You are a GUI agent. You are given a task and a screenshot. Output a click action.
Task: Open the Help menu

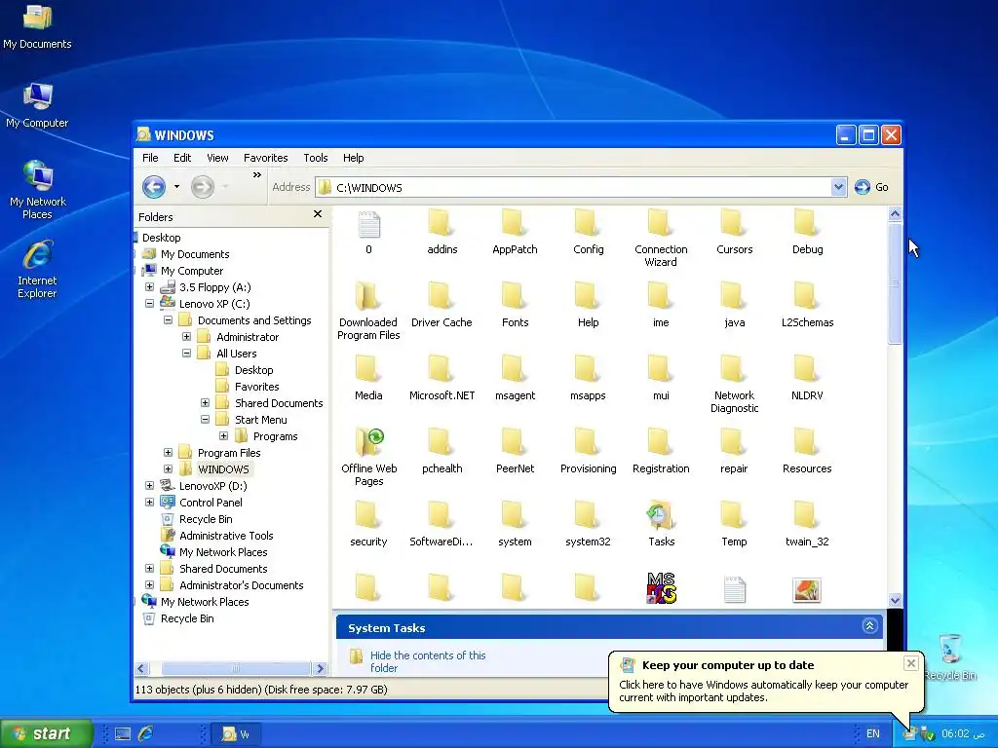click(x=353, y=158)
